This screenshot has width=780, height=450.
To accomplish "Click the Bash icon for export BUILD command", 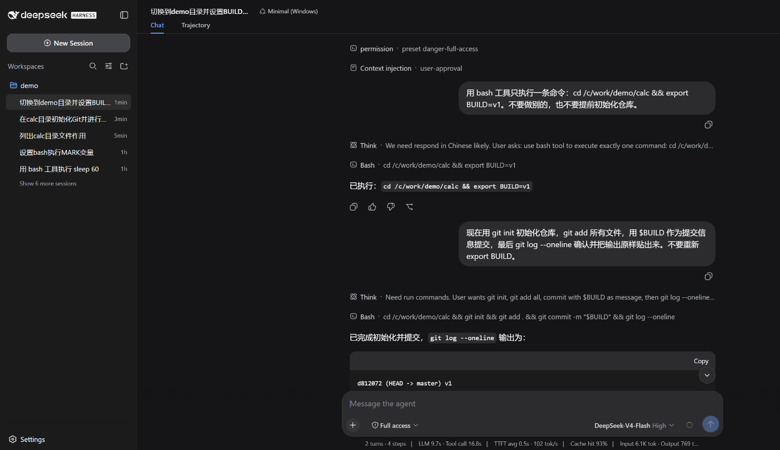I will [354, 165].
